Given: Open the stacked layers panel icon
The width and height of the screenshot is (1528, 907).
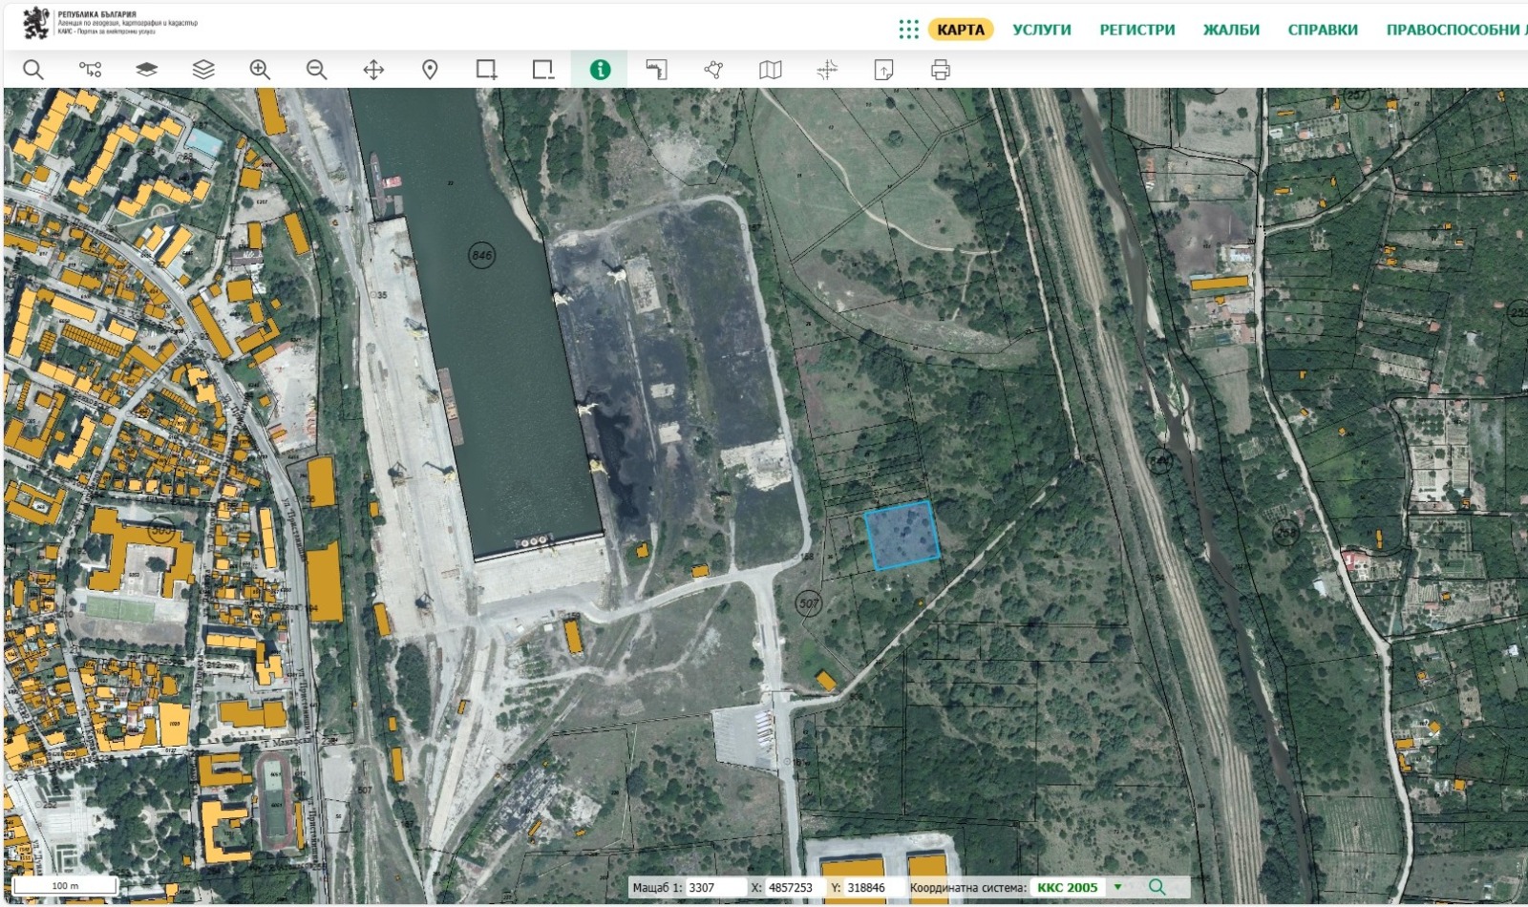Looking at the screenshot, I should pyautogui.click(x=203, y=70).
